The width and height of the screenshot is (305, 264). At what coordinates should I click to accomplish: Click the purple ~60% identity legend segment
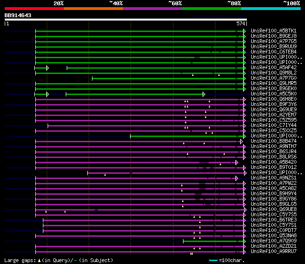152,9
